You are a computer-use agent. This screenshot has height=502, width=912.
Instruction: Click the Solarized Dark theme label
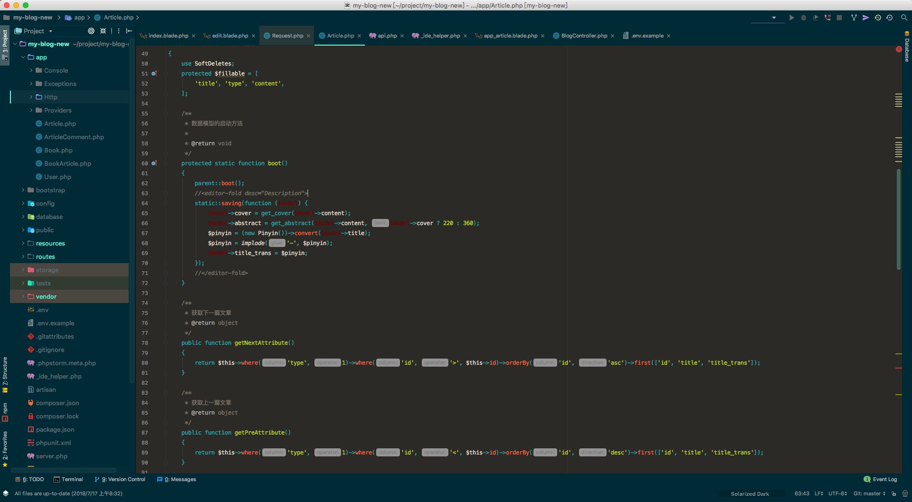pos(750,494)
